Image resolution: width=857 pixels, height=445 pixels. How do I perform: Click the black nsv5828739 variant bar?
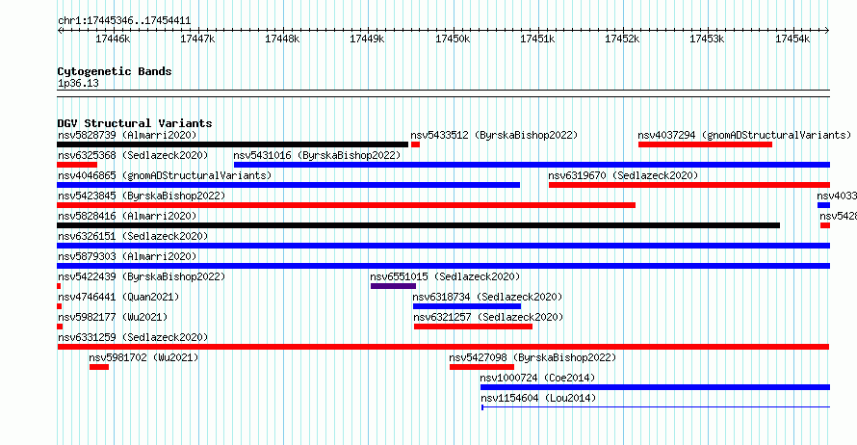[x=233, y=144]
